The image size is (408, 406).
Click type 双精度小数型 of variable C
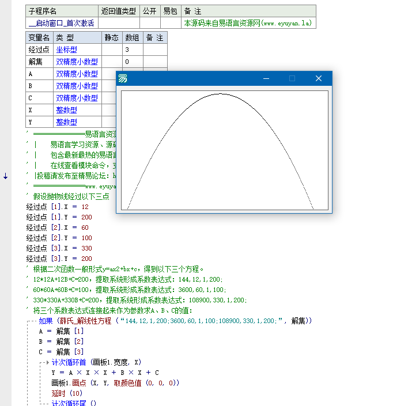pos(77,98)
